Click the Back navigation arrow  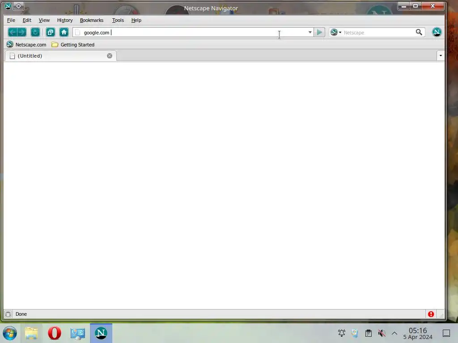(13, 32)
